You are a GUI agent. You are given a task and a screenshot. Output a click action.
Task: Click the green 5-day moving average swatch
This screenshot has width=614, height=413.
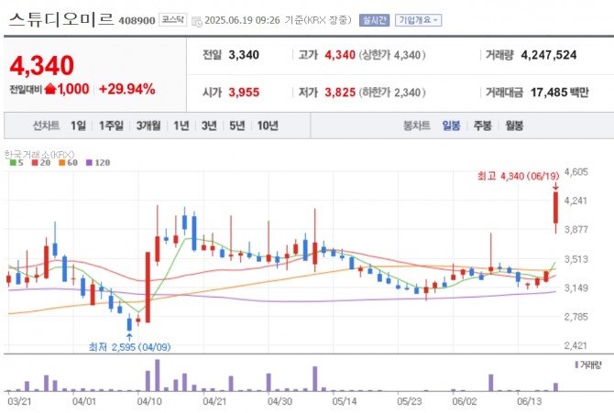13,163
